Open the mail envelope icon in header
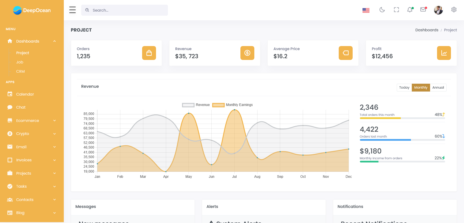Screen dimensions: 464x223 [423, 10]
